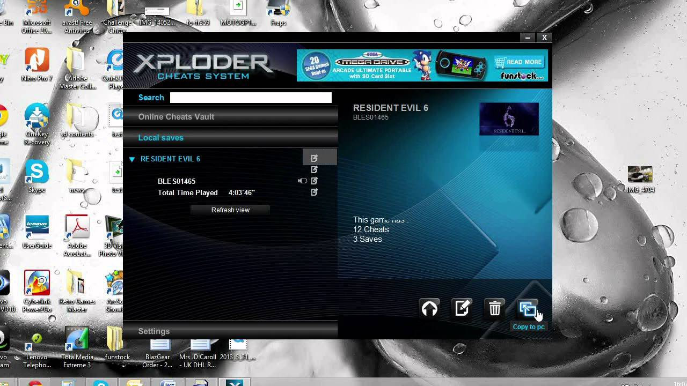687x386 pixels.
Task: Open the IMG_4704 image file
Action: click(640, 179)
